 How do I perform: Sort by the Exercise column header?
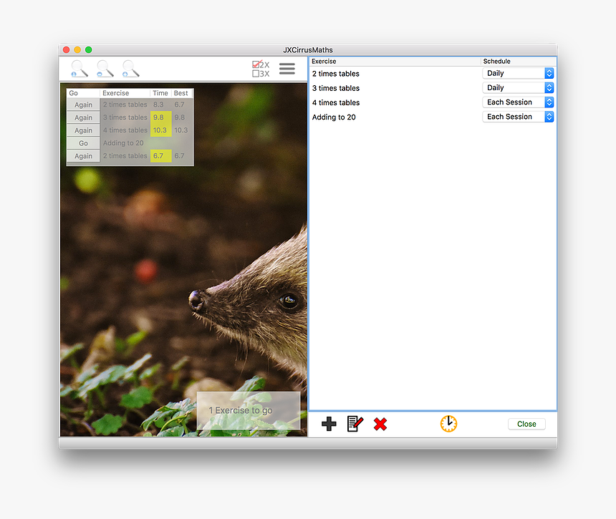pyautogui.click(x=394, y=62)
